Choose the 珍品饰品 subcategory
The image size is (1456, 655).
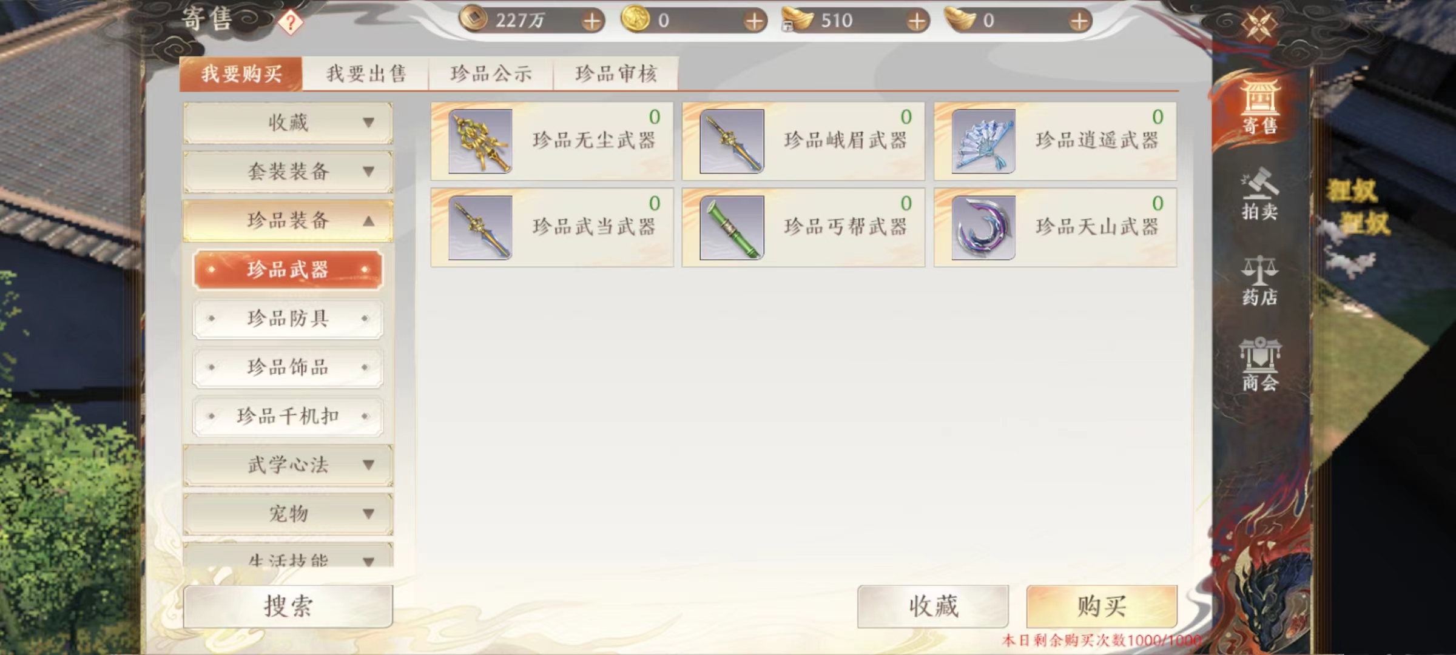point(288,368)
